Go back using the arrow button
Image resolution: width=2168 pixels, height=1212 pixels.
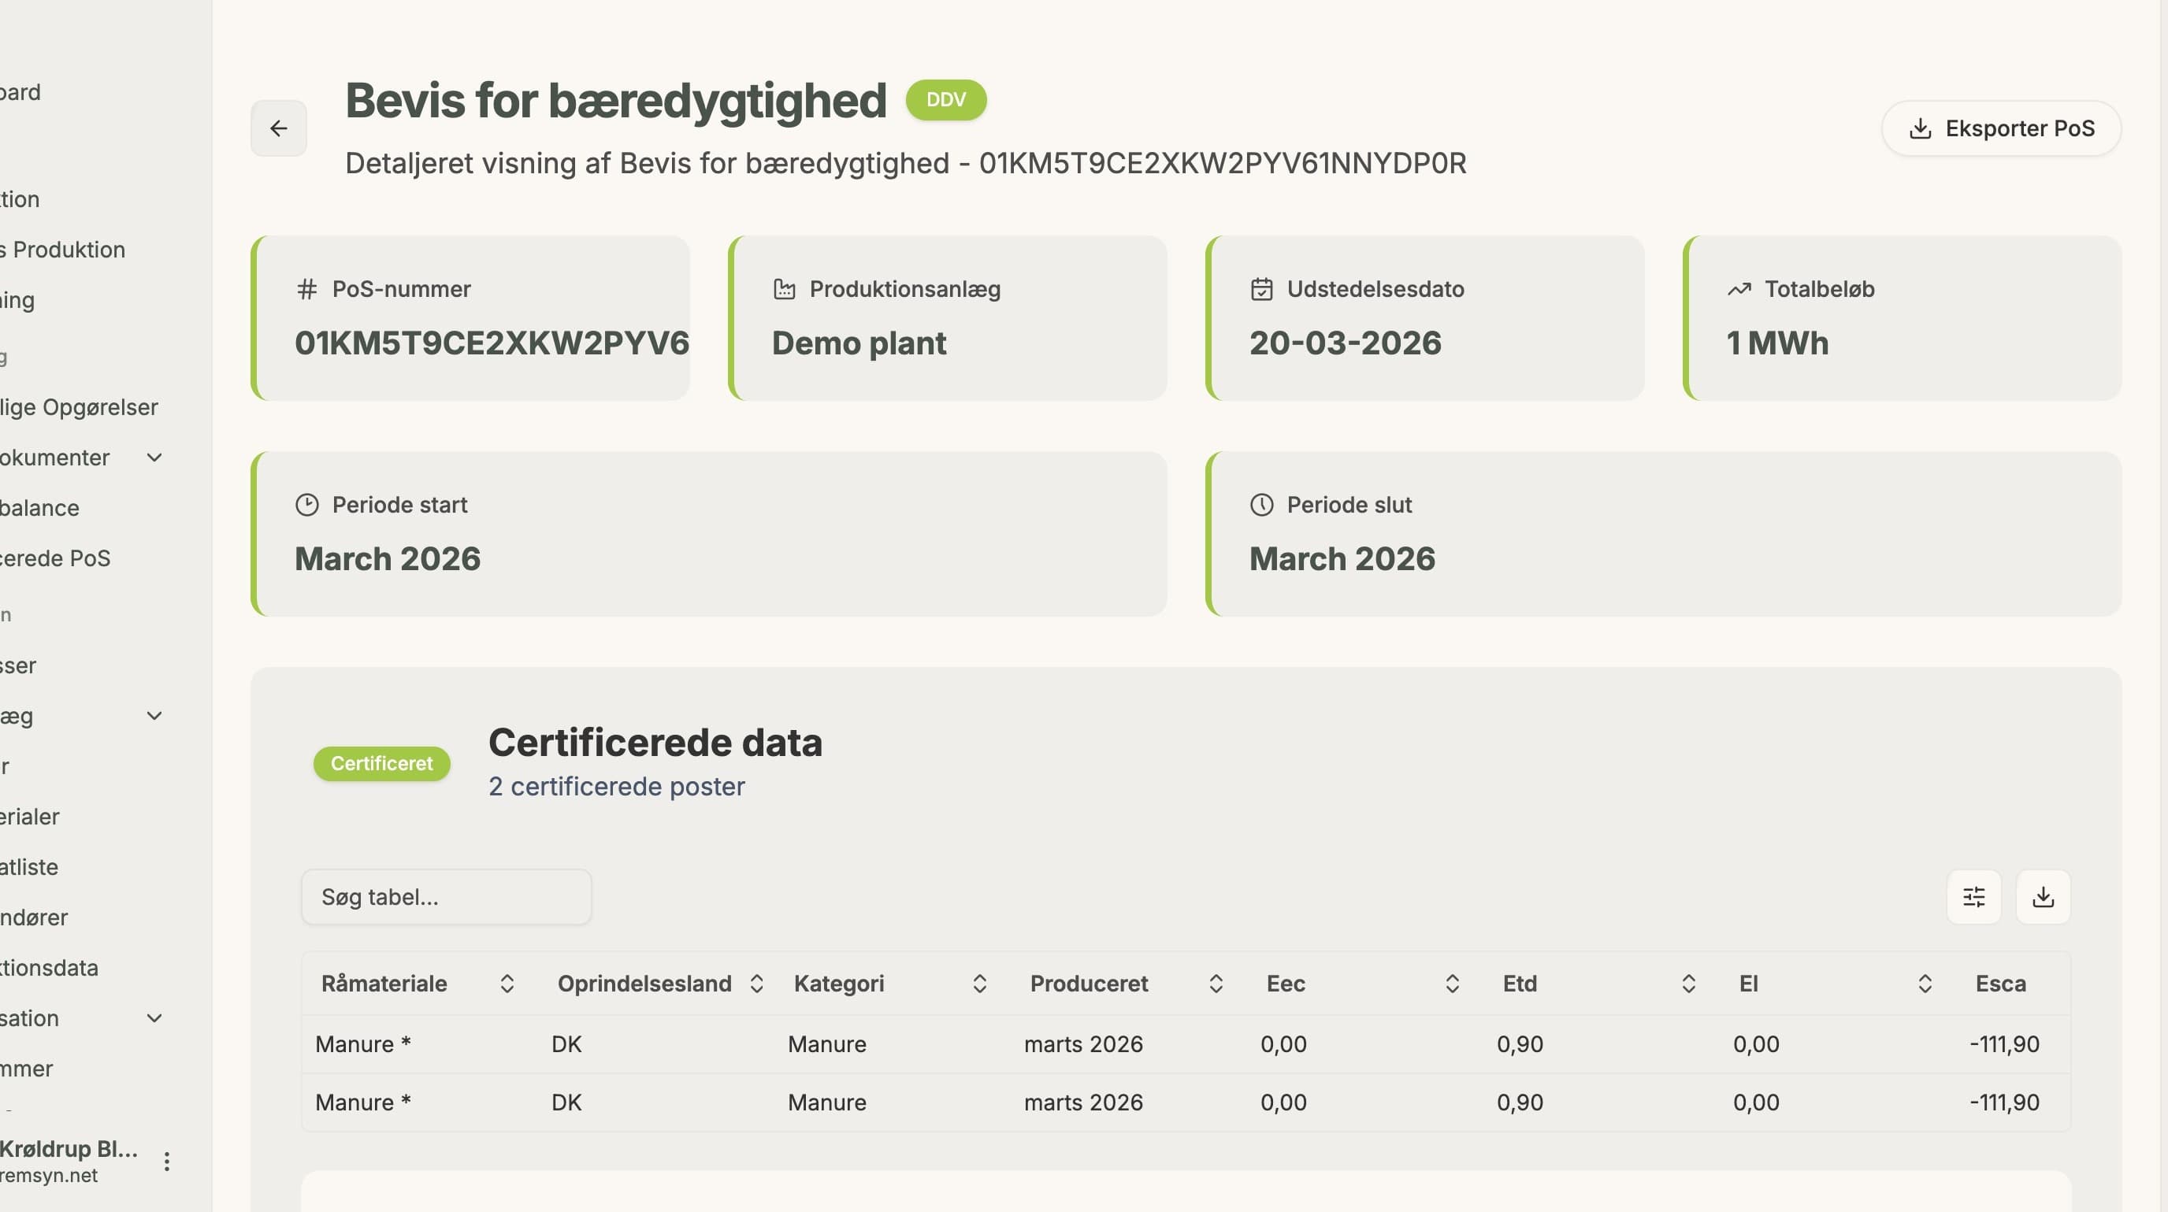[x=279, y=128]
